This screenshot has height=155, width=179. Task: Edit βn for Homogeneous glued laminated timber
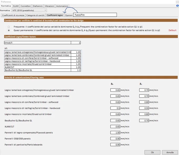click(x=144, y=90)
